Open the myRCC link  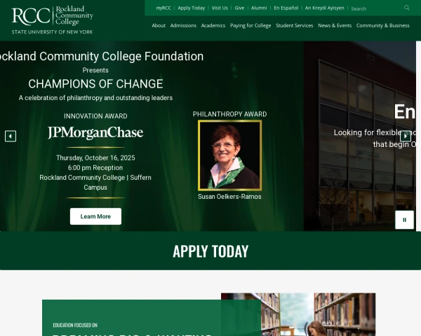coord(163,8)
